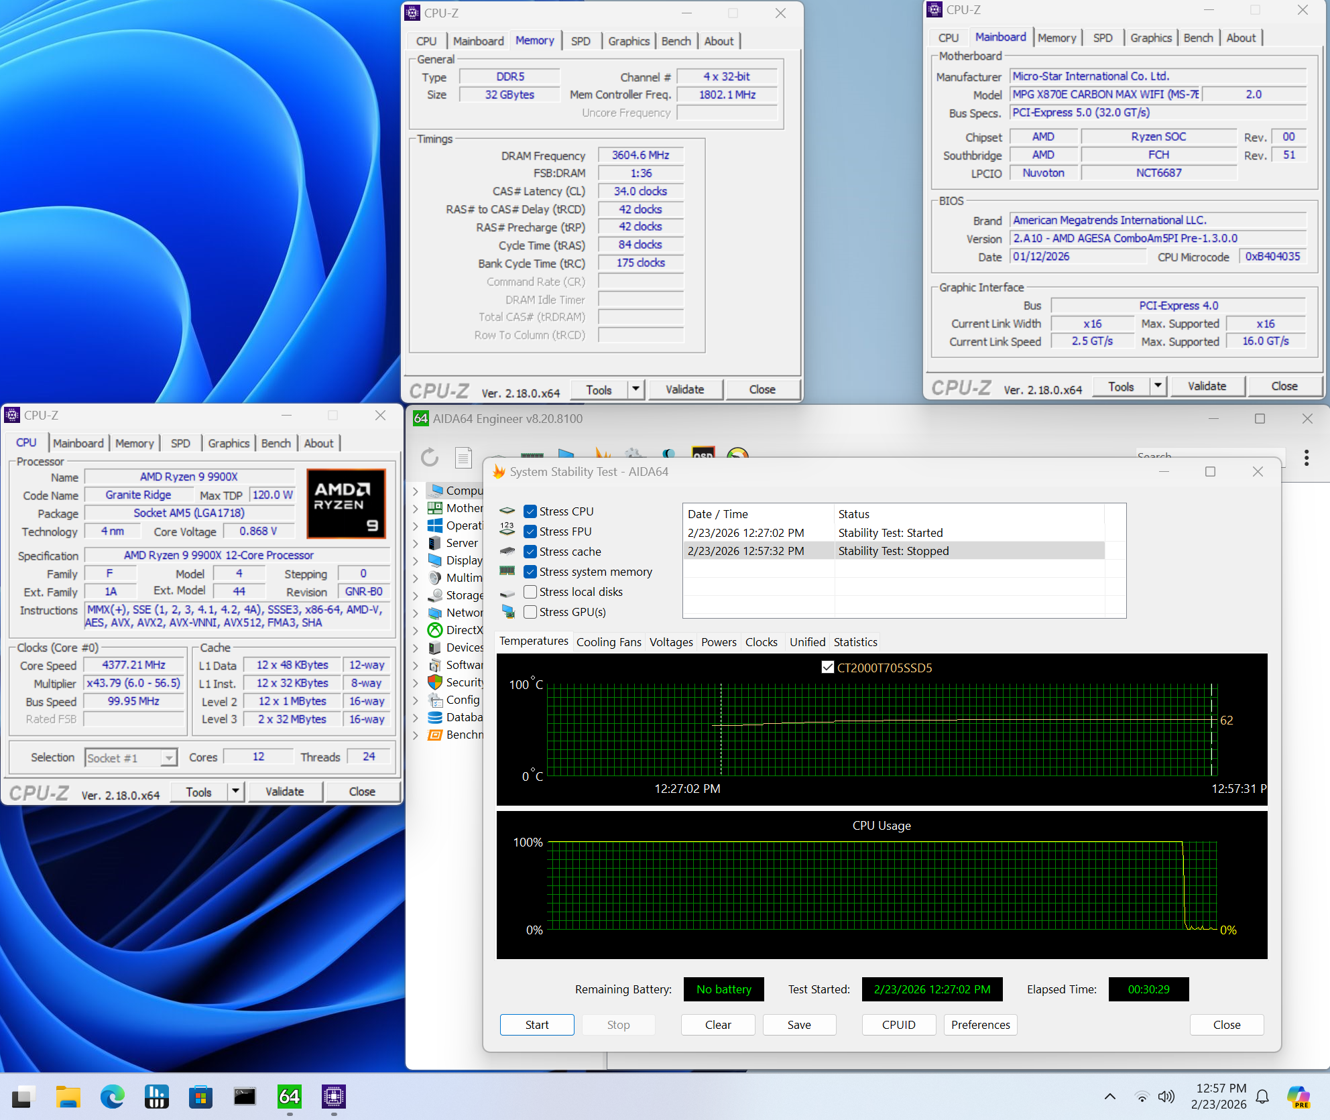1330x1120 pixels.
Task: Enable the Stress local disks checkbox
Action: click(x=530, y=592)
